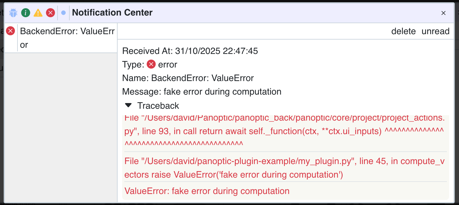Image resolution: width=459 pixels, height=205 pixels.
Task: Collapse the Traceback disclosure triangle
Action: pos(128,105)
